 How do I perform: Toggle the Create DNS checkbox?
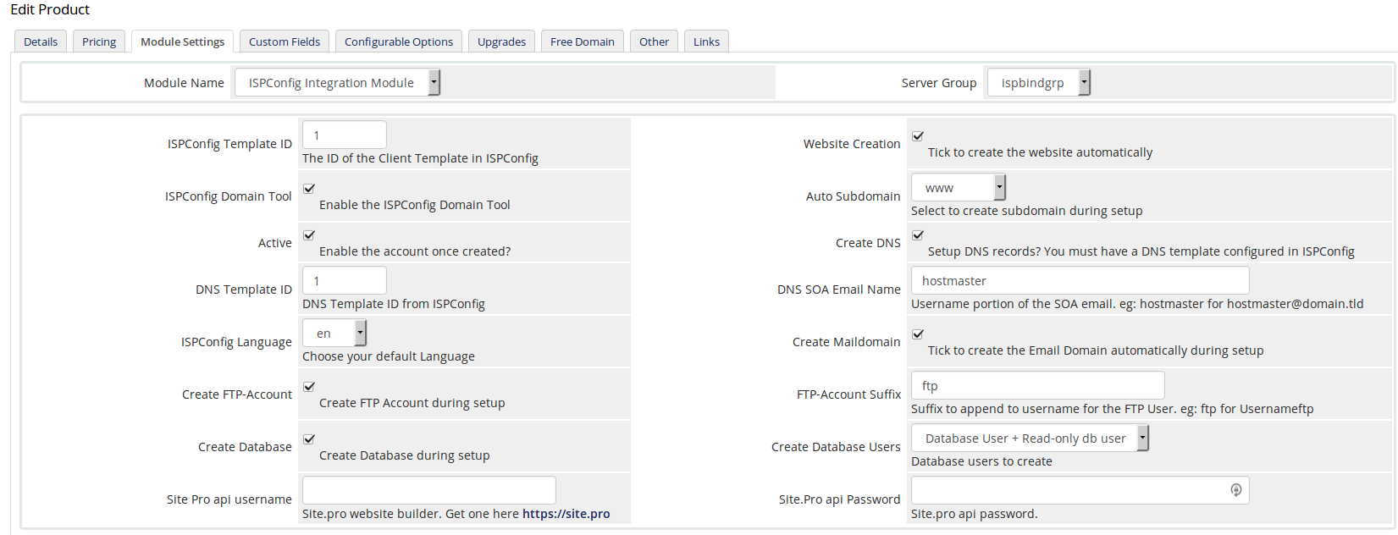coord(918,235)
